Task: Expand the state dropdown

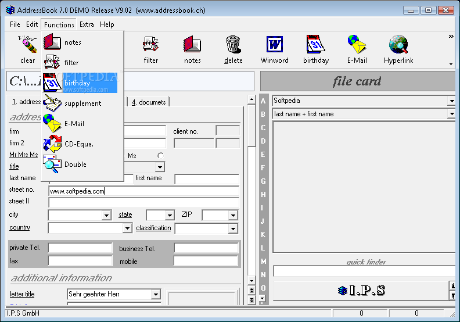Action: [x=170, y=216]
